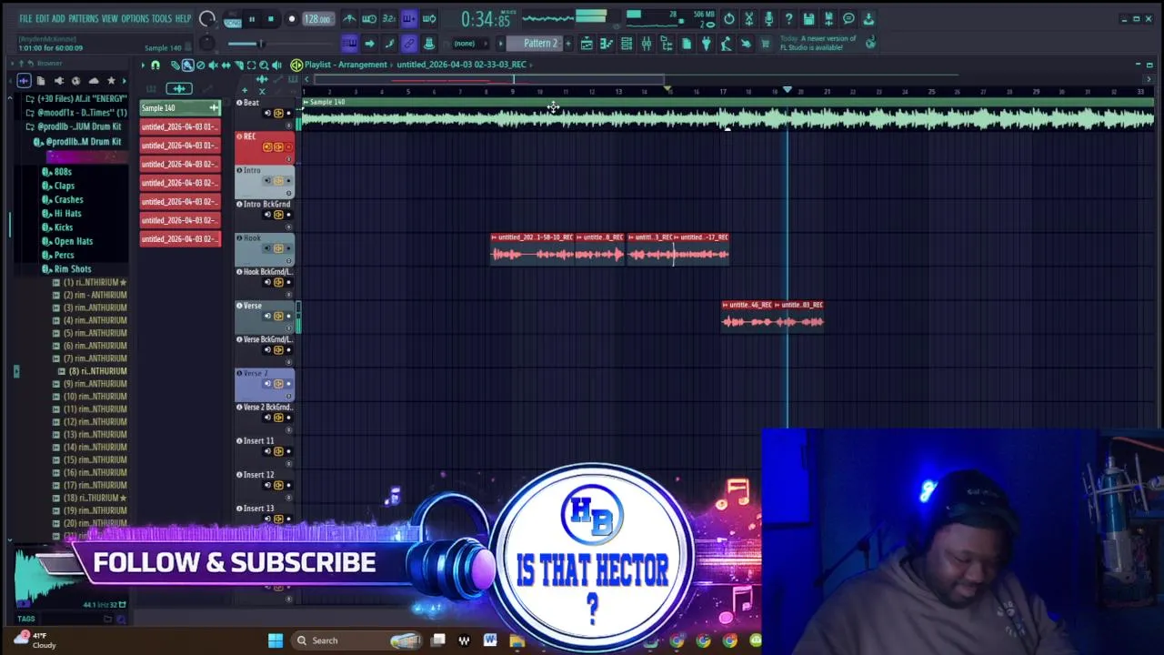Collapse the Rim Shots folder
This screenshot has width=1164, height=655.
point(73,269)
